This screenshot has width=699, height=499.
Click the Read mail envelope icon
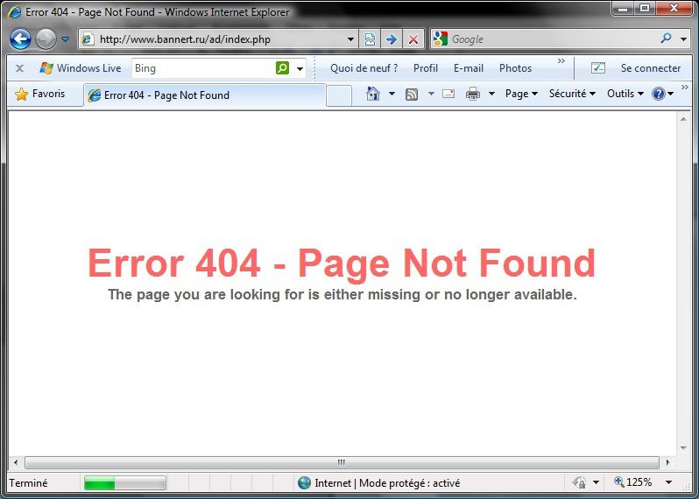(448, 94)
